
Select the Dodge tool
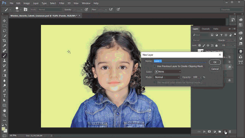click(4, 85)
